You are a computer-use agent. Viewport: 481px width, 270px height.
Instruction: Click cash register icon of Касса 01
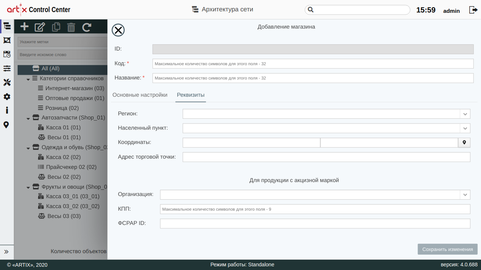tap(41, 127)
